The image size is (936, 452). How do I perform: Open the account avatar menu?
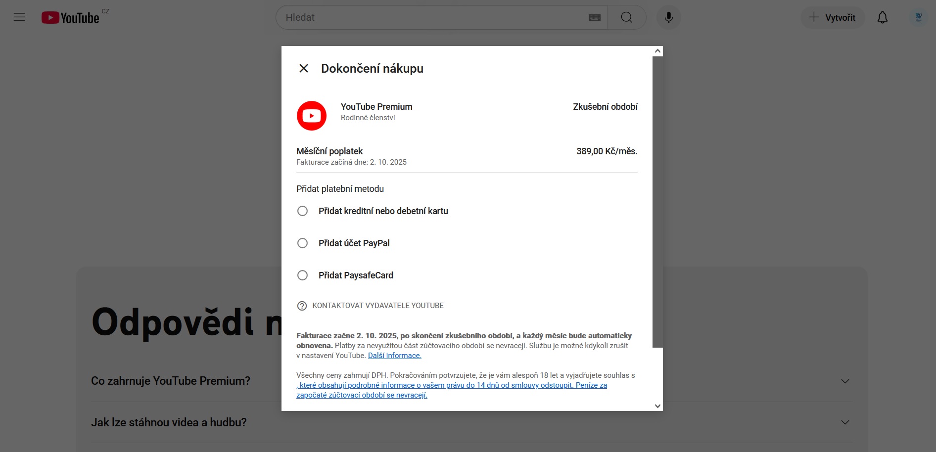(x=919, y=17)
